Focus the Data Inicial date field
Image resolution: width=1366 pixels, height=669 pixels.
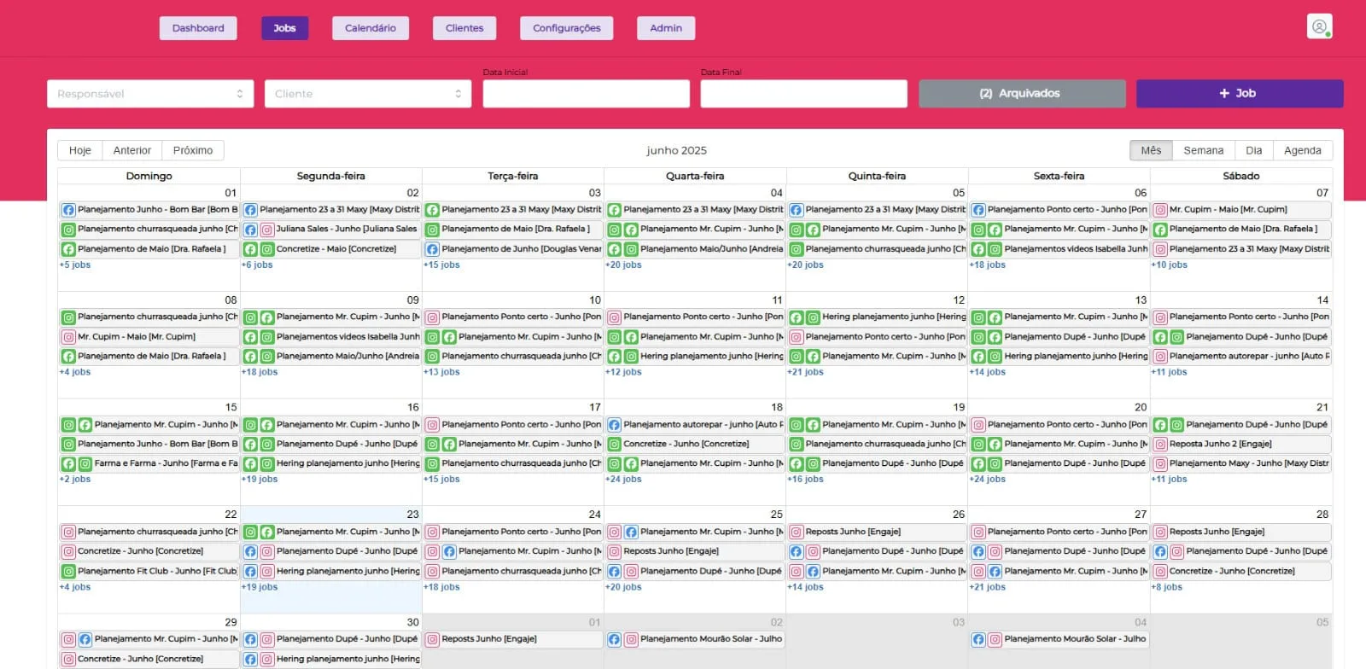click(x=586, y=94)
